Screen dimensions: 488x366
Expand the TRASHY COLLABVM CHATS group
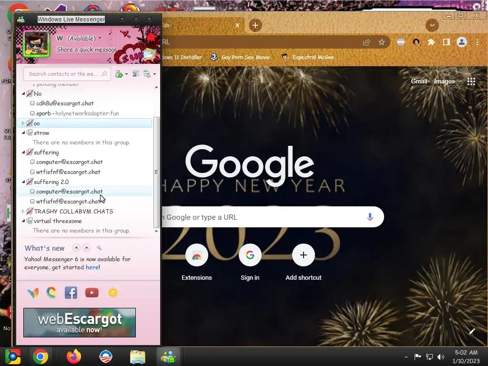click(23, 211)
